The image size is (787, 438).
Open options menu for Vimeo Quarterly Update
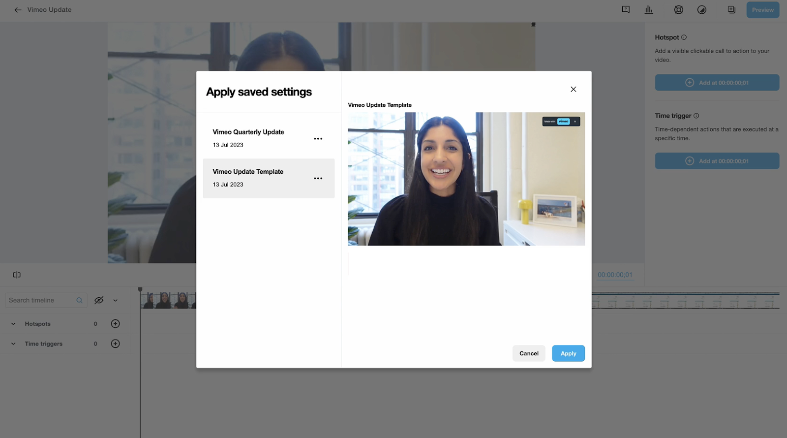tap(318, 139)
